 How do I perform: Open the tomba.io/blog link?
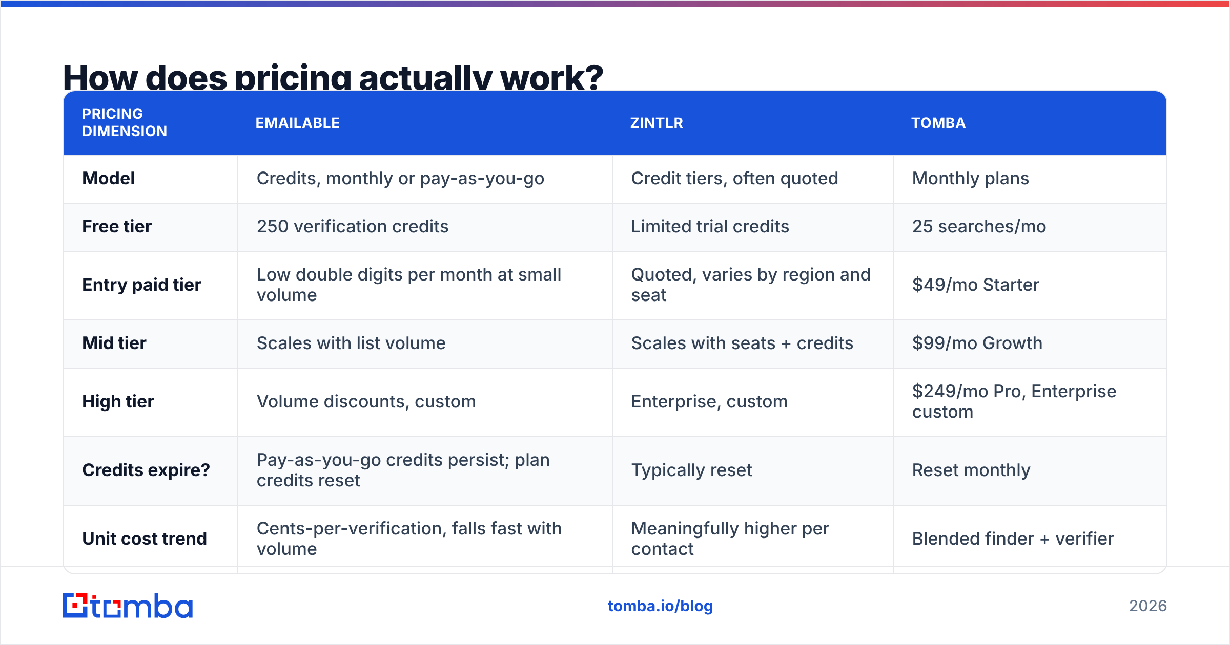tap(660, 606)
